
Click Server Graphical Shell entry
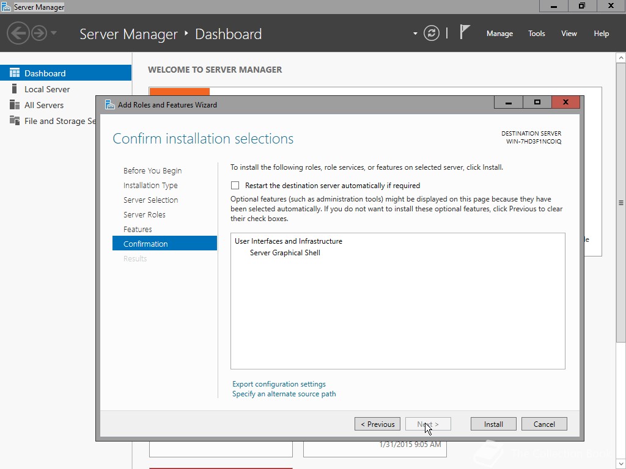point(285,253)
